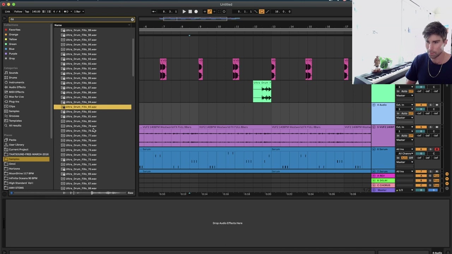The width and height of the screenshot is (452, 254).
Task: Click the 140.00 tempo field
Action: coord(36,12)
